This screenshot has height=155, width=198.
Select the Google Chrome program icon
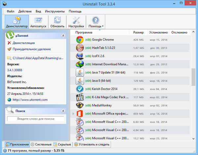(80, 40)
